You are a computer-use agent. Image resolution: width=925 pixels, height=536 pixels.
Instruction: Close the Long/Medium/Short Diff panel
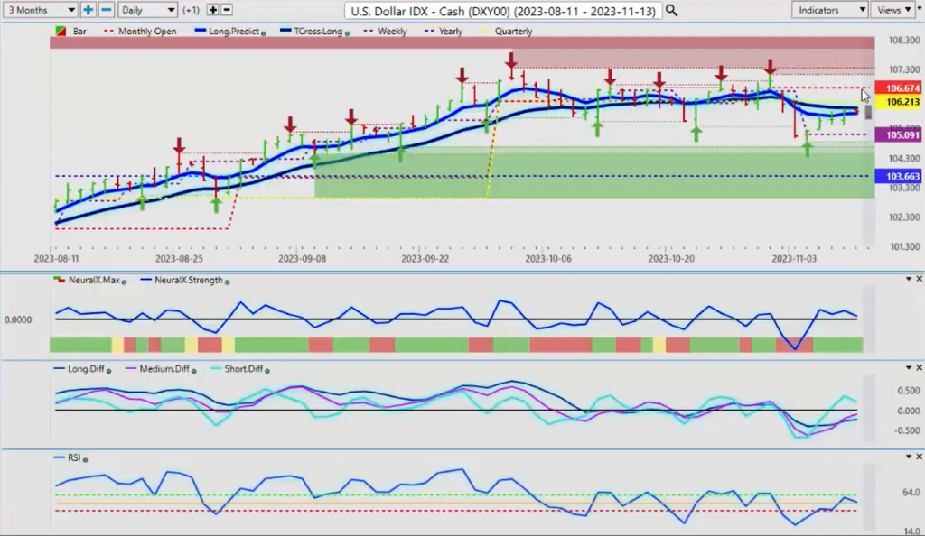click(x=919, y=367)
